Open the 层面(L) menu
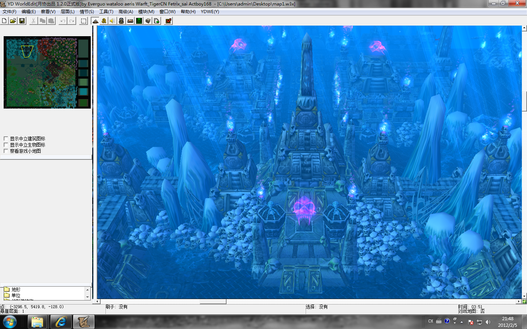Viewport: 527px width, 329px height. (x=67, y=12)
